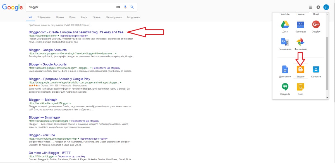Screen dimensions: 335x163
Task: Expand dropdown arrow next to www.blogger.com URL
Action: pos(58,36)
